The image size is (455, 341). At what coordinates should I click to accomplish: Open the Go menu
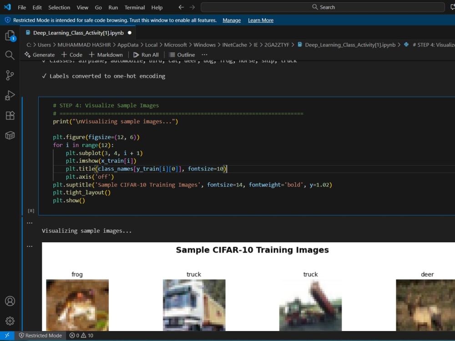click(x=98, y=8)
